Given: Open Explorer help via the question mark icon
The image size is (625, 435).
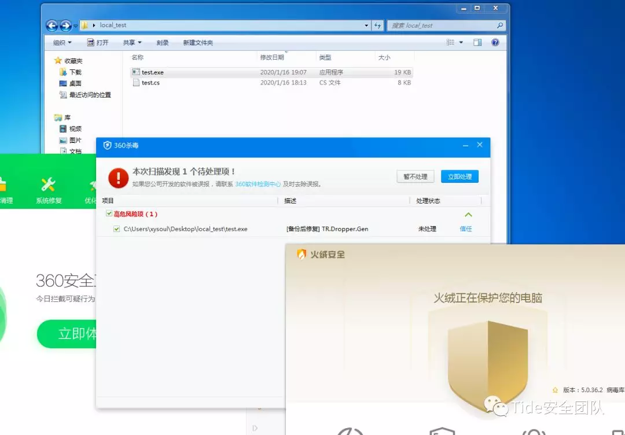Looking at the screenshot, I should (x=496, y=42).
